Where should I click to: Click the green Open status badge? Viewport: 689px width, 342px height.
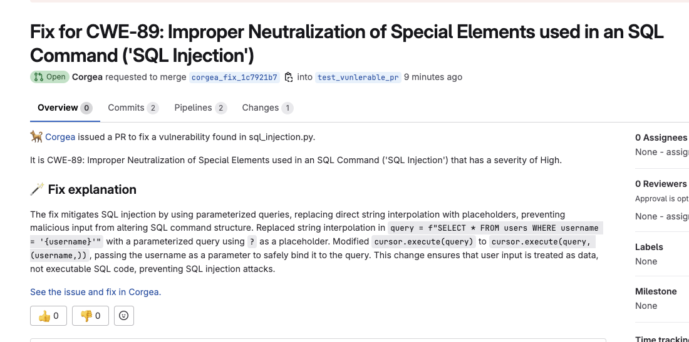tap(49, 77)
